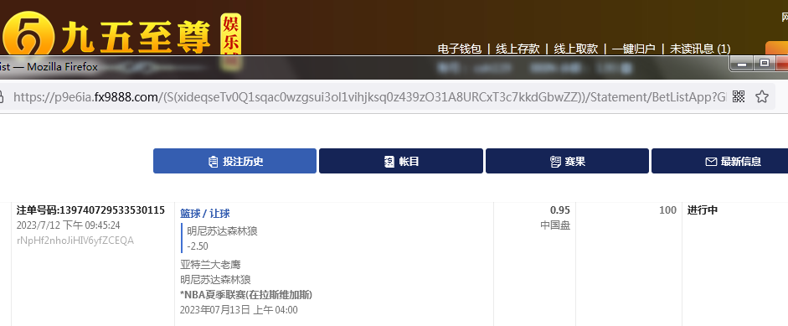Click the selected team 明尼苏达森林狼 above -2.50
This screenshot has height=326, width=788.
click(x=222, y=231)
